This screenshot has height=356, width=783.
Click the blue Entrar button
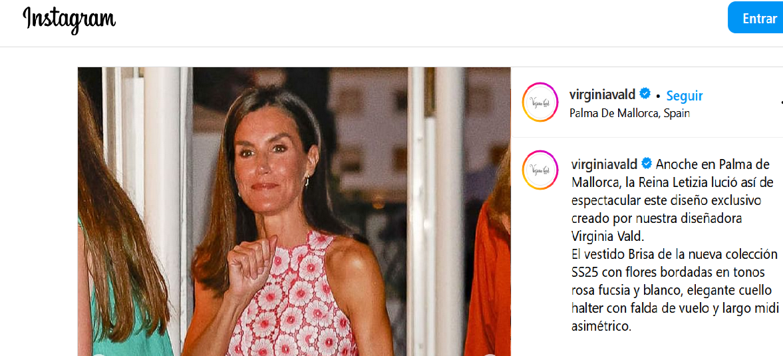click(x=756, y=18)
